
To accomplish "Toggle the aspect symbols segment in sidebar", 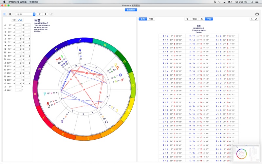I will (20, 20).
